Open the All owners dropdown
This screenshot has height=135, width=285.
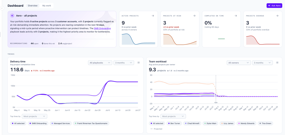tap(239, 63)
